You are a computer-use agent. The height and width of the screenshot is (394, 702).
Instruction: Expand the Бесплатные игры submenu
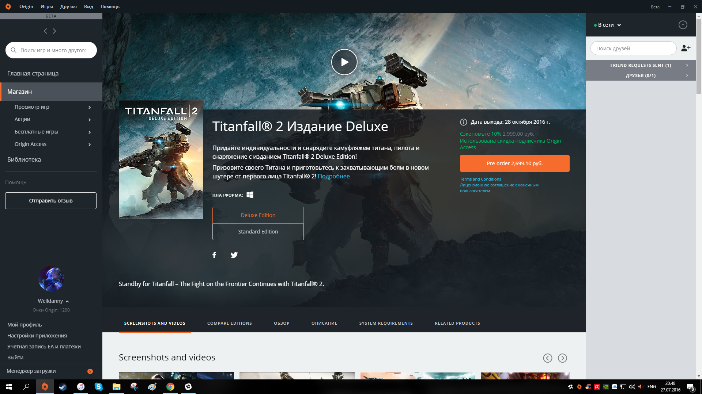90,132
